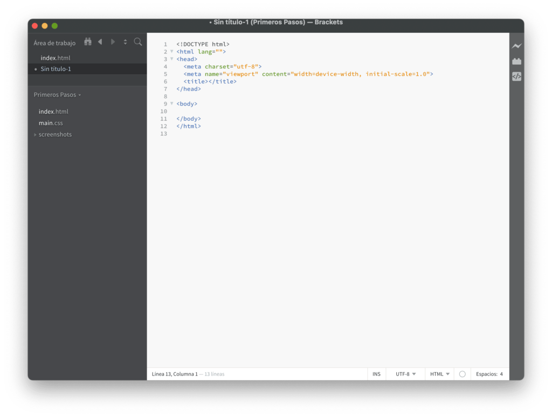Click the magnifier quick-open icon
The width and height of the screenshot is (552, 417).
(x=138, y=41)
